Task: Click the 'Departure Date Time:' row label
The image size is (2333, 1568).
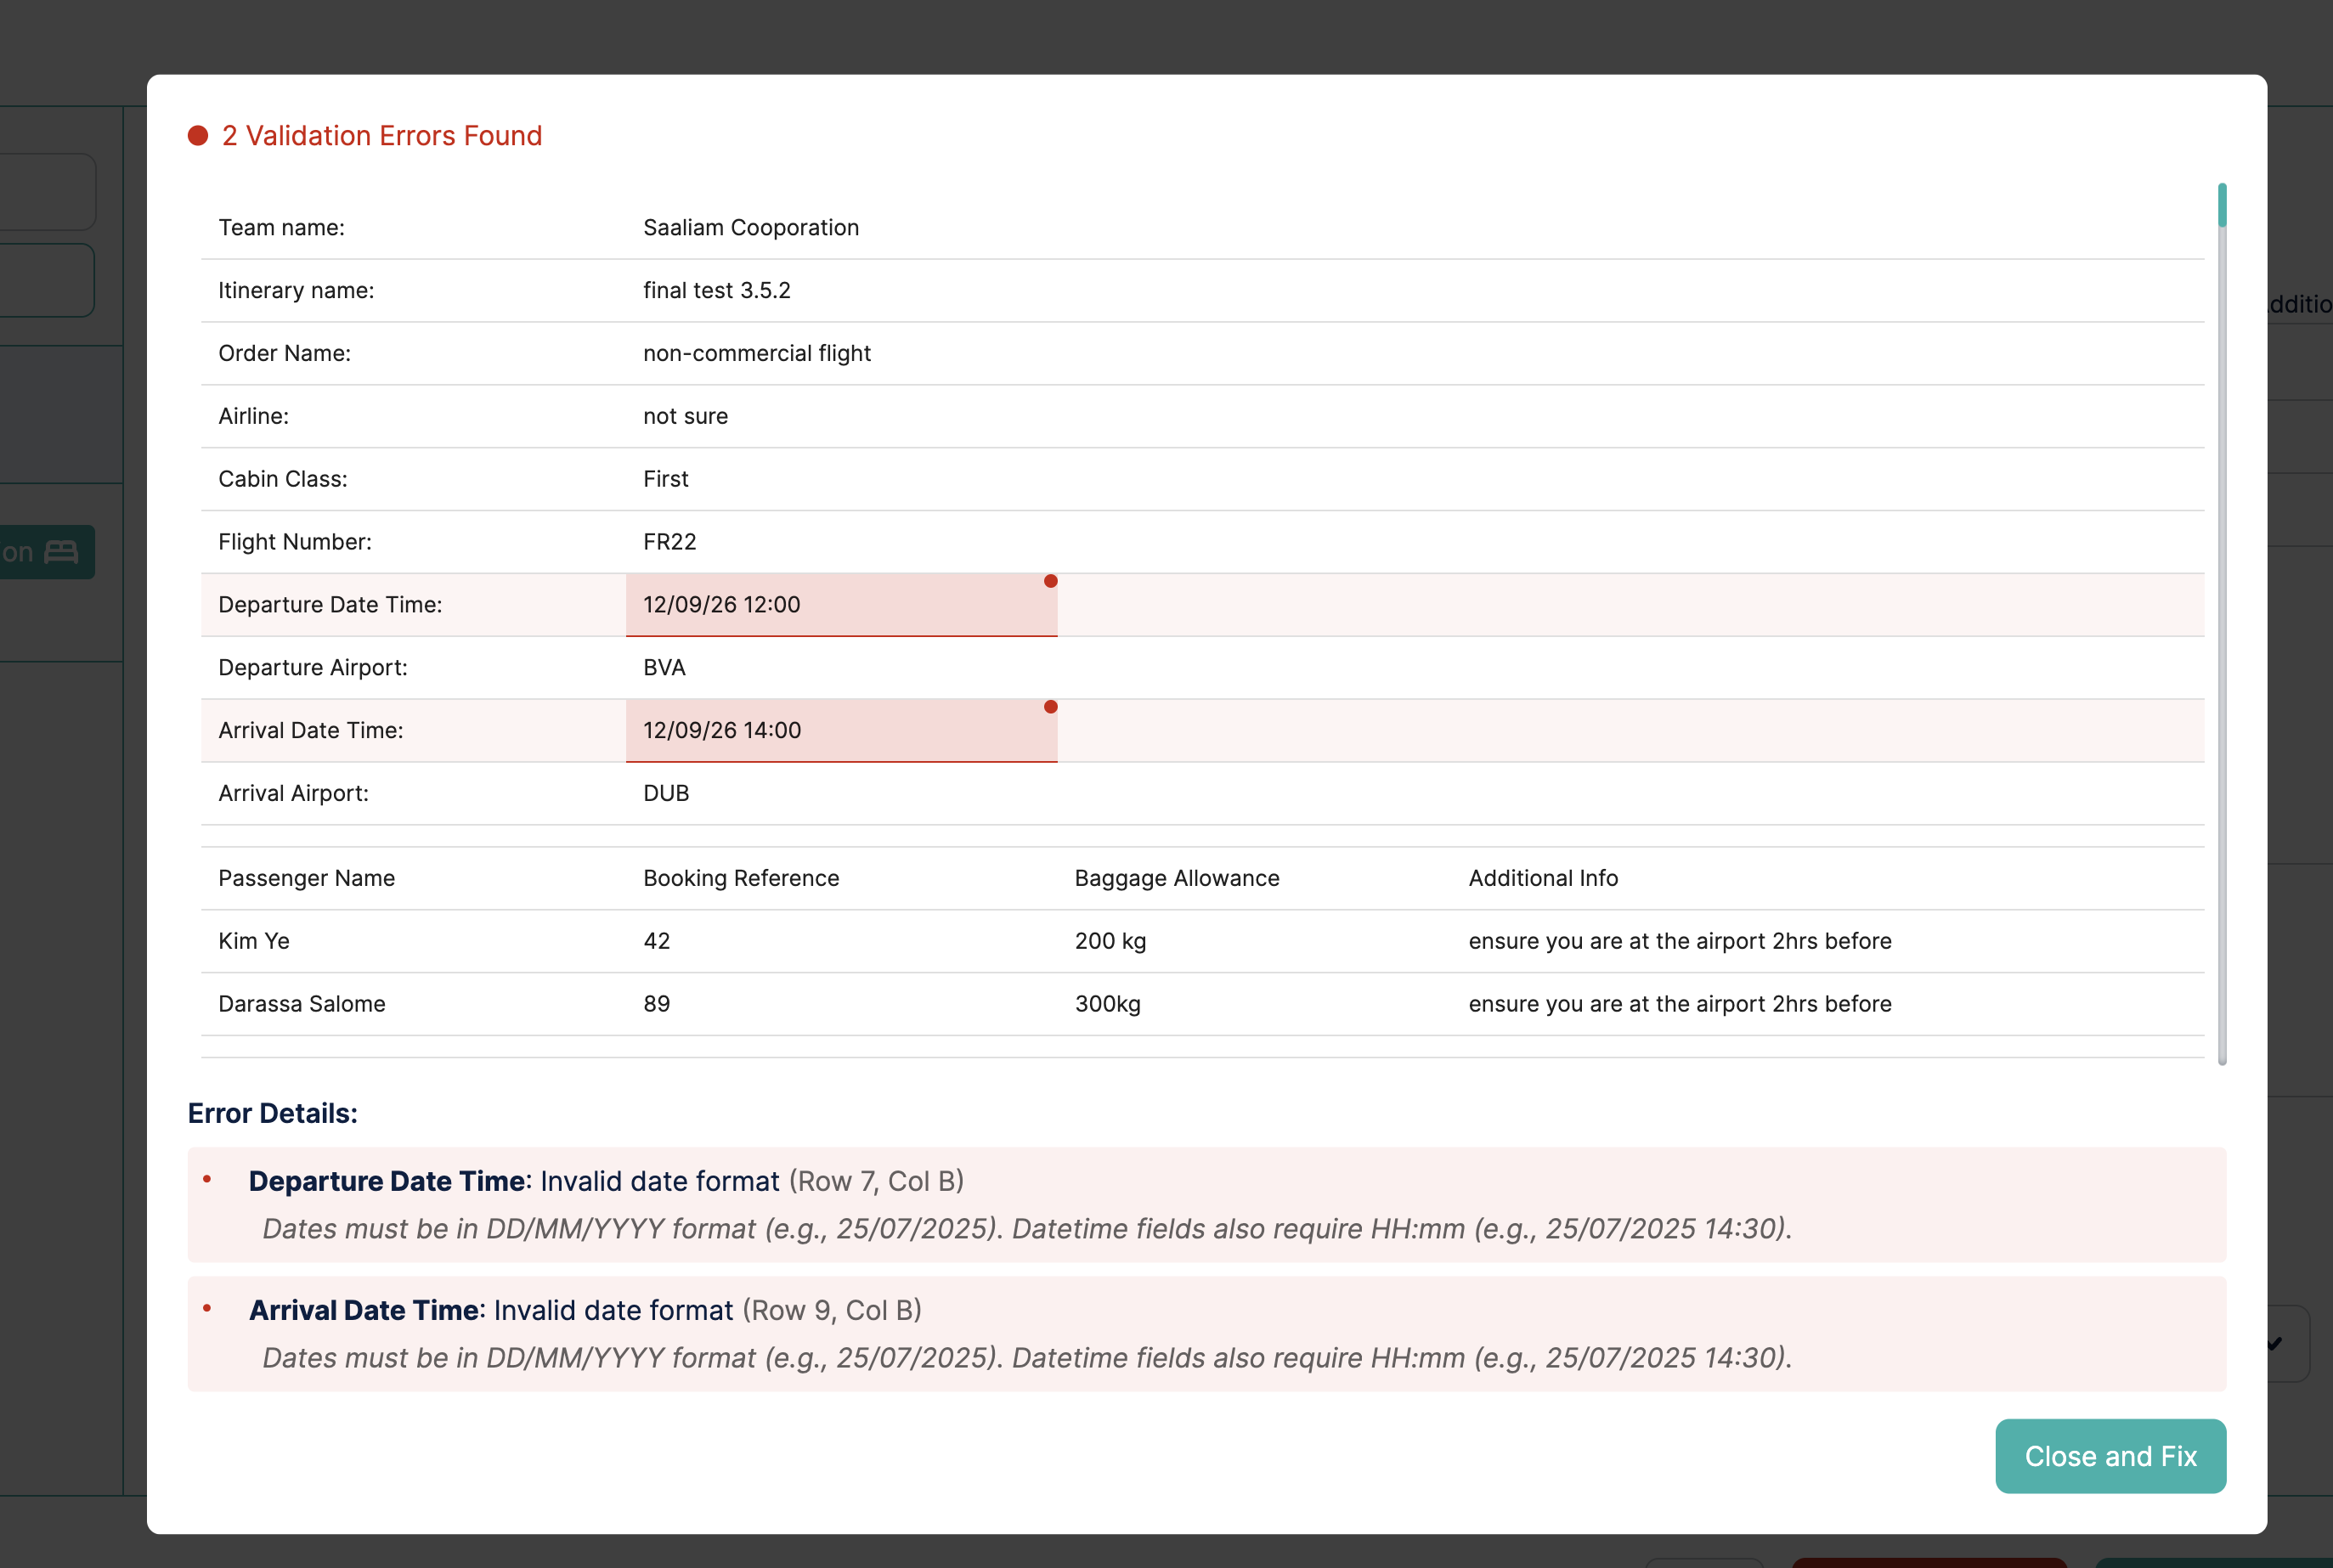Action: point(330,605)
